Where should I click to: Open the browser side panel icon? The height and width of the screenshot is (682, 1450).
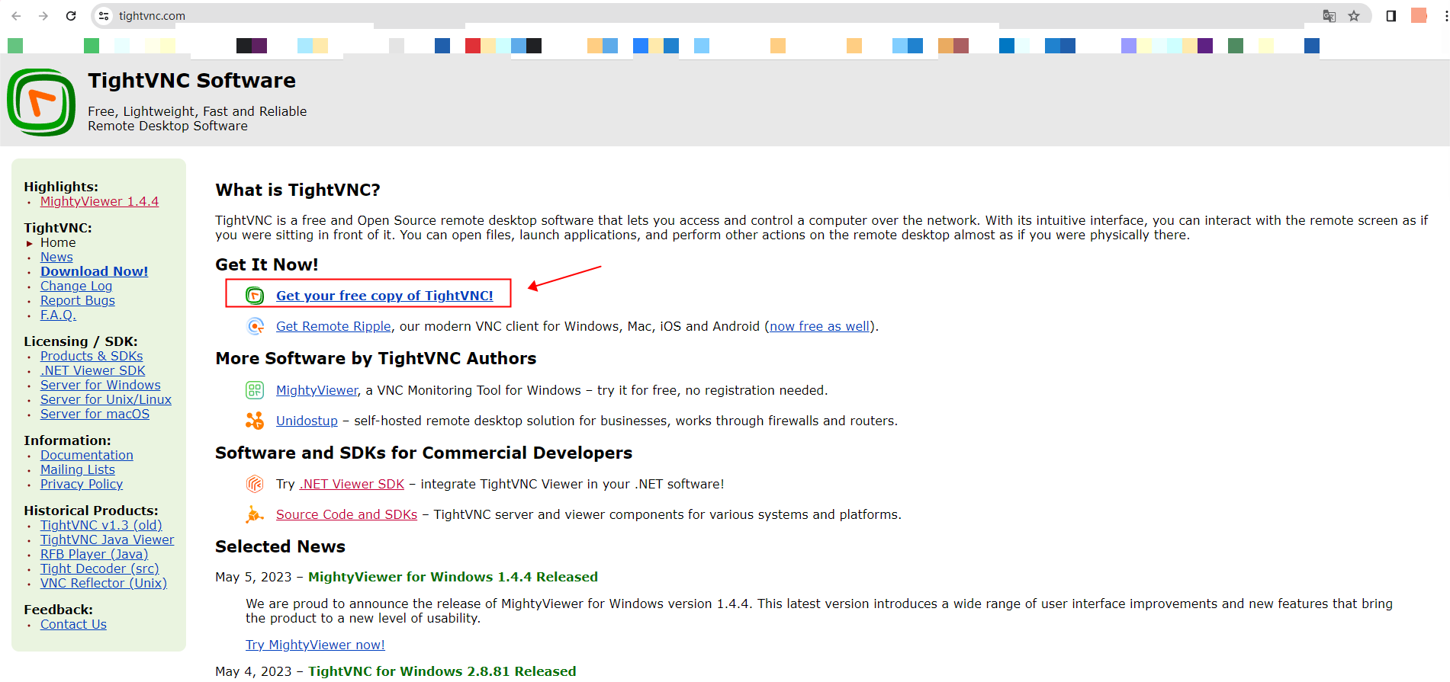(1391, 16)
